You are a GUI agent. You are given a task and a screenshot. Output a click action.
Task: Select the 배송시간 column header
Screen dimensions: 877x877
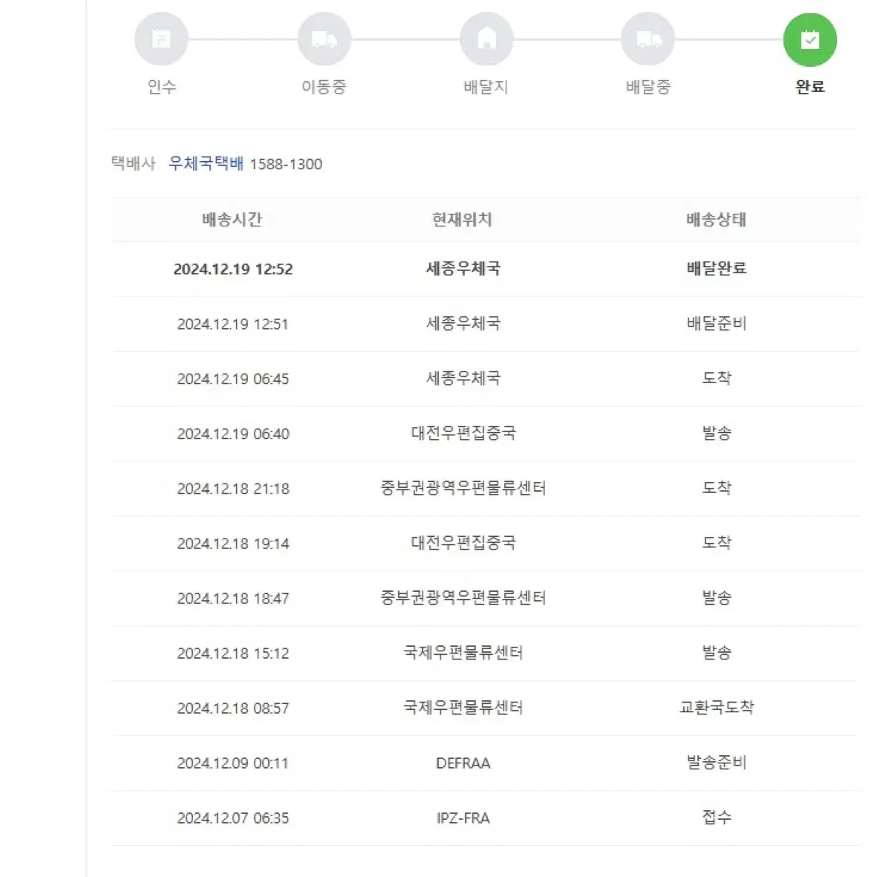[232, 219]
